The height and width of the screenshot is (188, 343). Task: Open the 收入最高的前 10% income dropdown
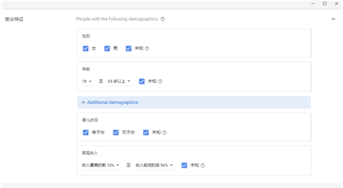point(102,165)
